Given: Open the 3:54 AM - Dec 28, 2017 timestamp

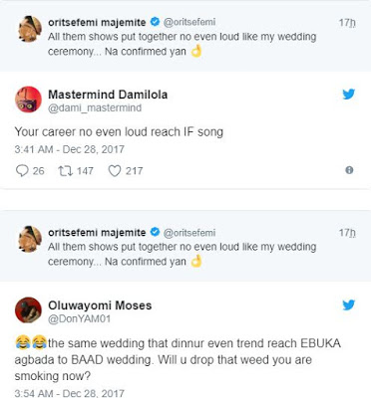Looking at the screenshot, I should [69, 393].
